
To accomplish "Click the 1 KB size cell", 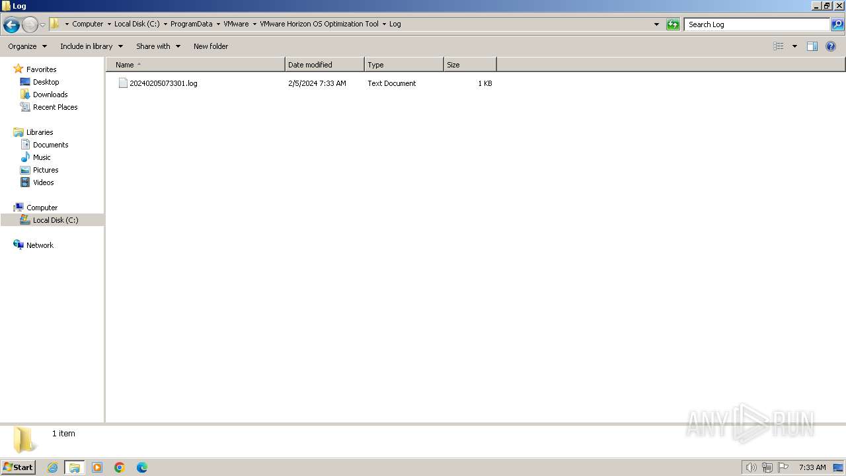I will [485, 83].
